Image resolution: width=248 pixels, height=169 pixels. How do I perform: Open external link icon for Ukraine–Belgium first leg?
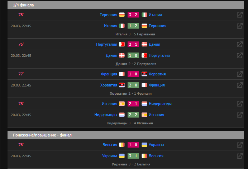pyautogui.click(x=240, y=156)
